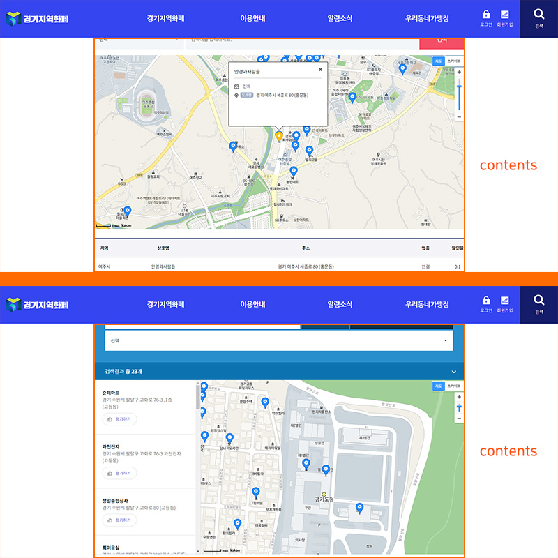Select the blue pin in the green park area

pyautogui.click(x=352, y=98)
